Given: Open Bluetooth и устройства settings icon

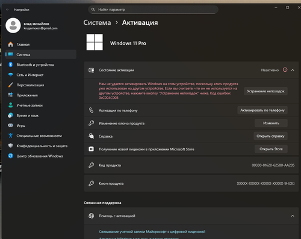Looking at the screenshot, I should [11, 65].
